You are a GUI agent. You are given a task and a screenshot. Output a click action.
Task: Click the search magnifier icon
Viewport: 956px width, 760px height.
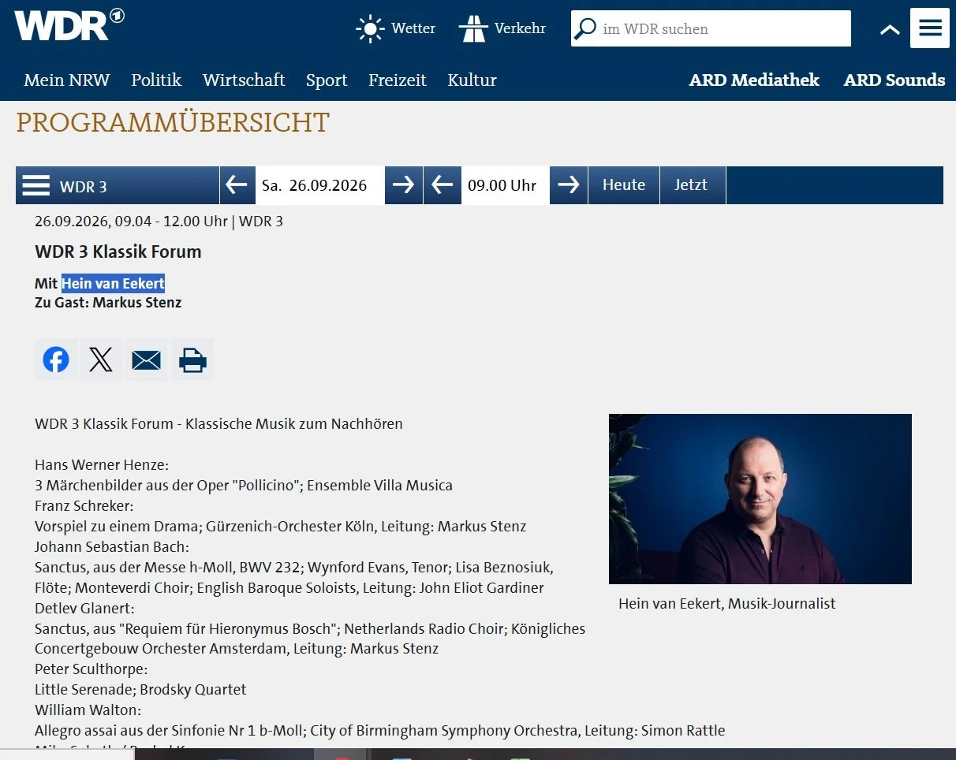click(585, 29)
